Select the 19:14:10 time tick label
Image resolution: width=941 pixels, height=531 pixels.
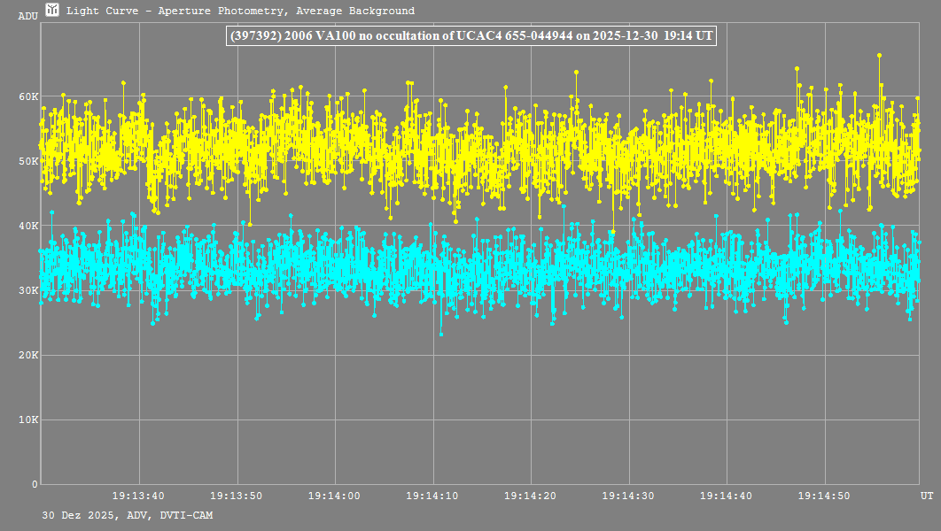pyautogui.click(x=433, y=496)
